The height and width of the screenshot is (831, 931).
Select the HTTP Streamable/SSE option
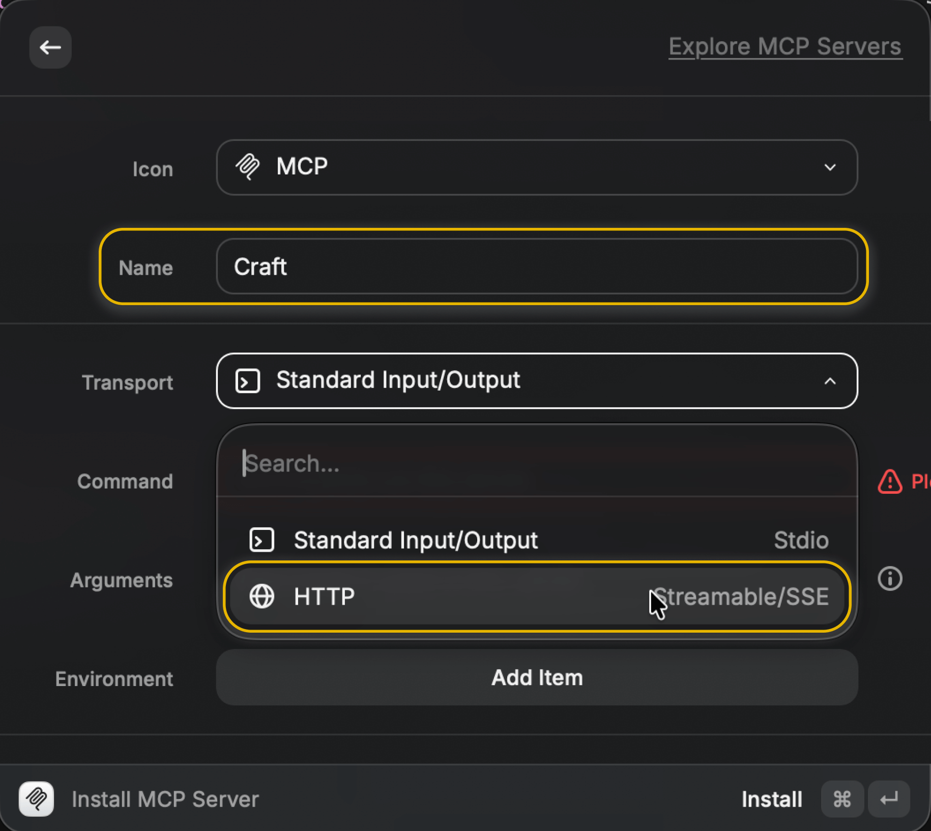537,596
